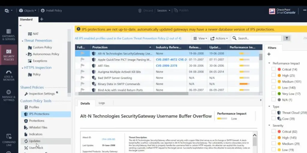Open the Session dropdown
The height and width of the screenshot is (153, 307).
pos(164,10)
